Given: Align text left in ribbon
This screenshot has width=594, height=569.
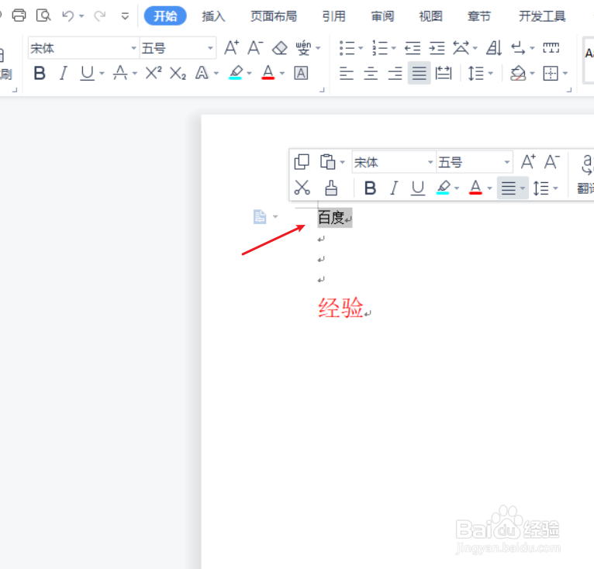Looking at the screenshot, I should 347,73.
